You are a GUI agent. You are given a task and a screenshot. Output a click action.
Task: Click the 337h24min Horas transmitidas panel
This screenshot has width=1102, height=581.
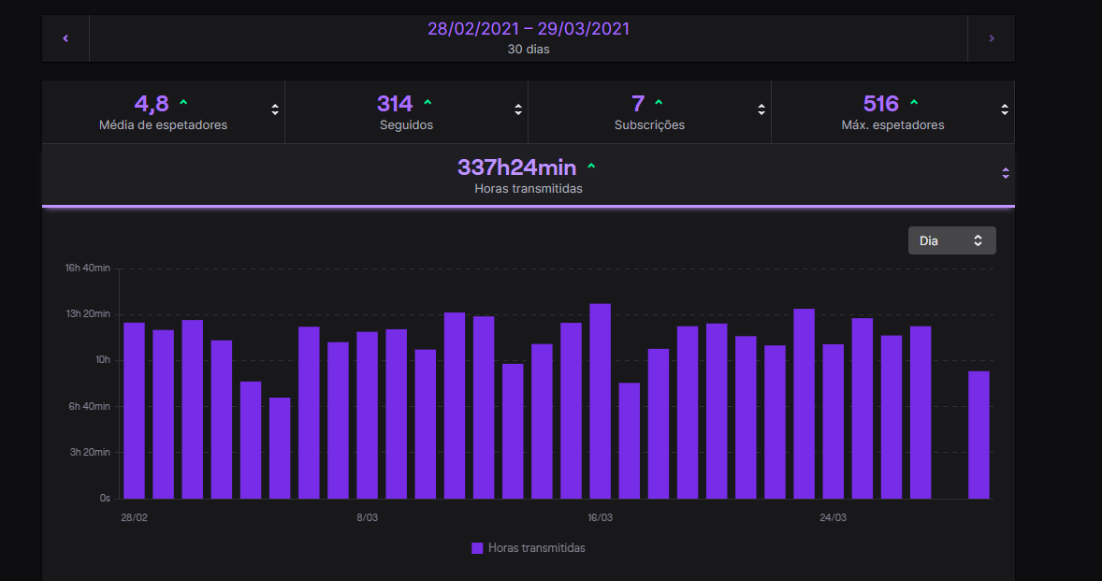529,176
